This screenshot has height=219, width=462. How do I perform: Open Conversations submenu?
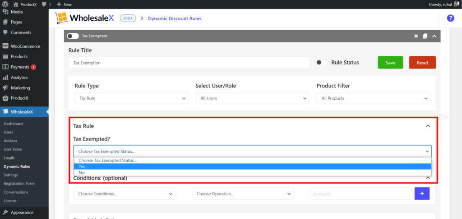tap(16, 192)
